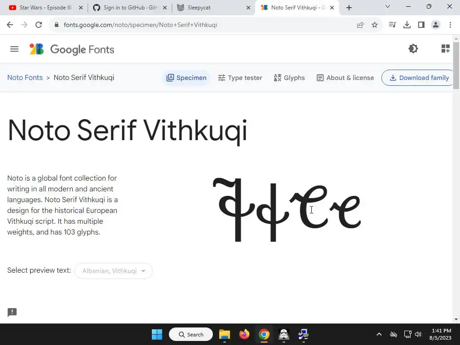Click the volume speaker tray icon

coord(418,334)
